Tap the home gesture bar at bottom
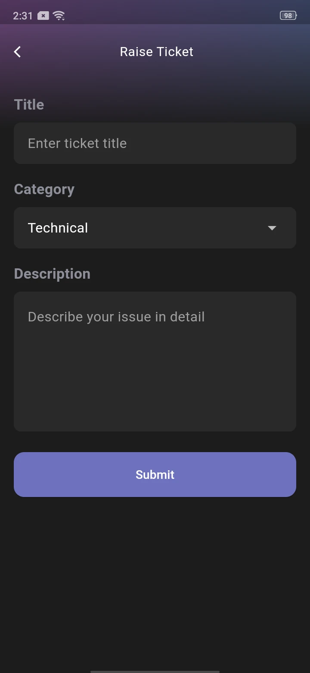Image resolution: width=310 pixels, height=673 pixels. [x=155, y=671]
